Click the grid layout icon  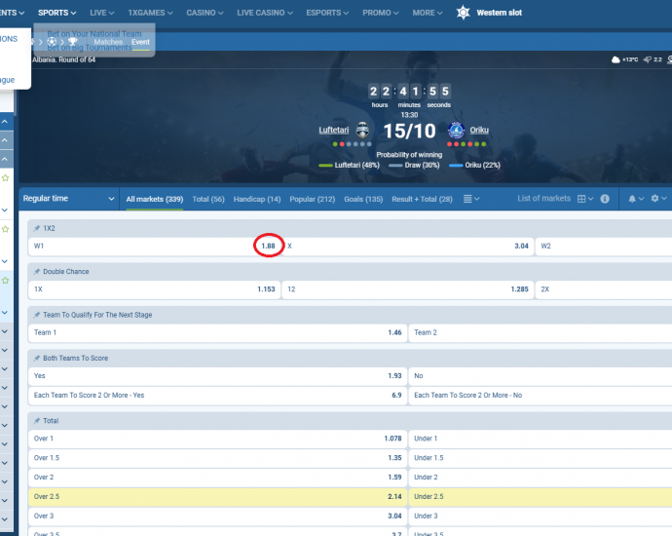[581, 199]
